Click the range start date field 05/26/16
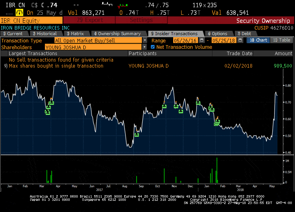Screen dimensions: 295x212 [186, 40]
